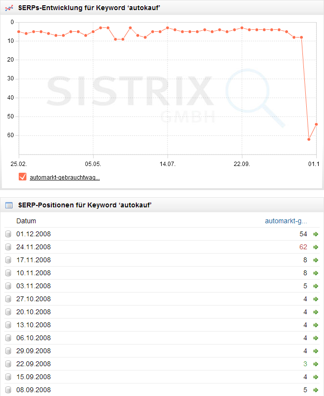
Task: Click the database icon for 24.11.2008
Action: point(8,247)
